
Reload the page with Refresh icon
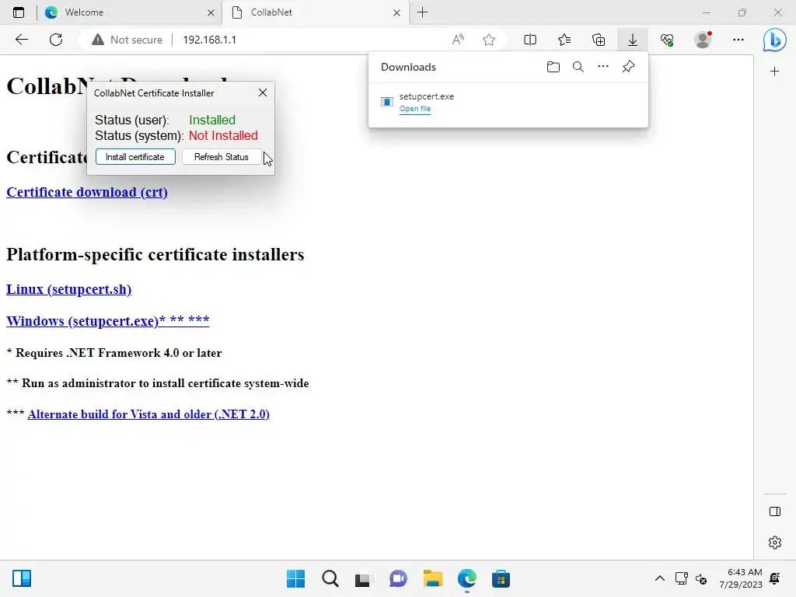[56, 40]
